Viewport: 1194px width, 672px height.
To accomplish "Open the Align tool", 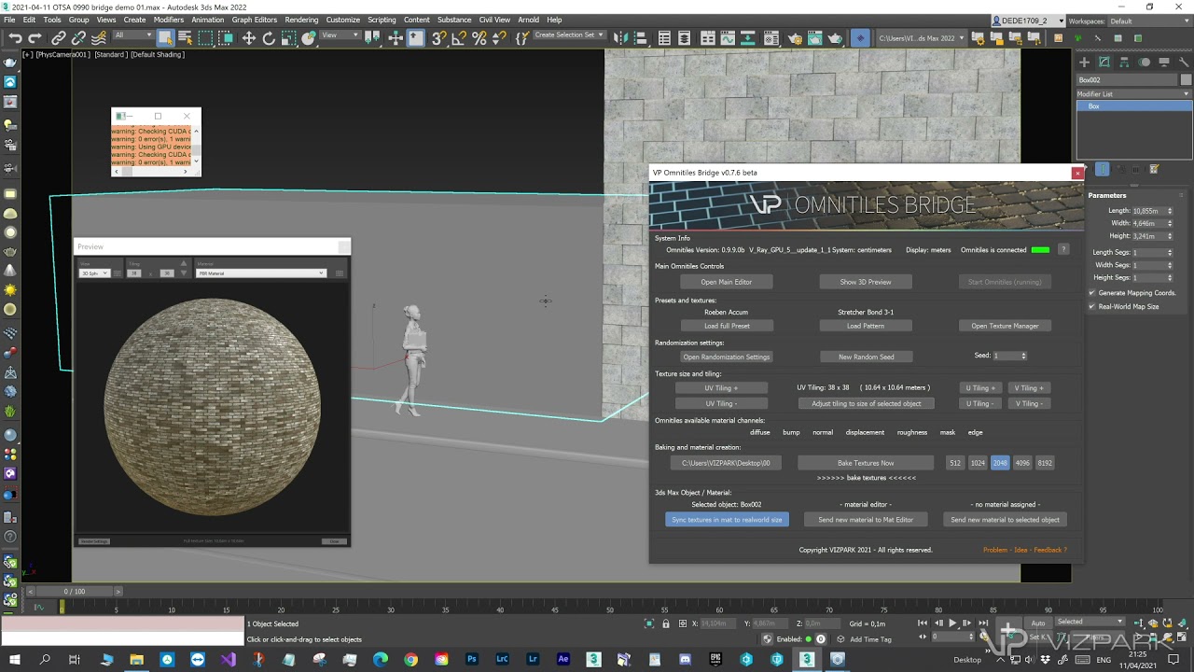I will tap(642, 38).
